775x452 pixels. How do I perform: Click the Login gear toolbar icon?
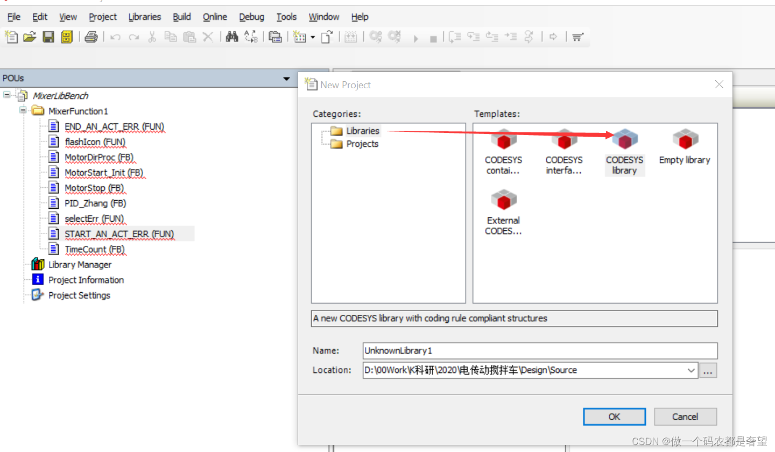click(376, 37)
